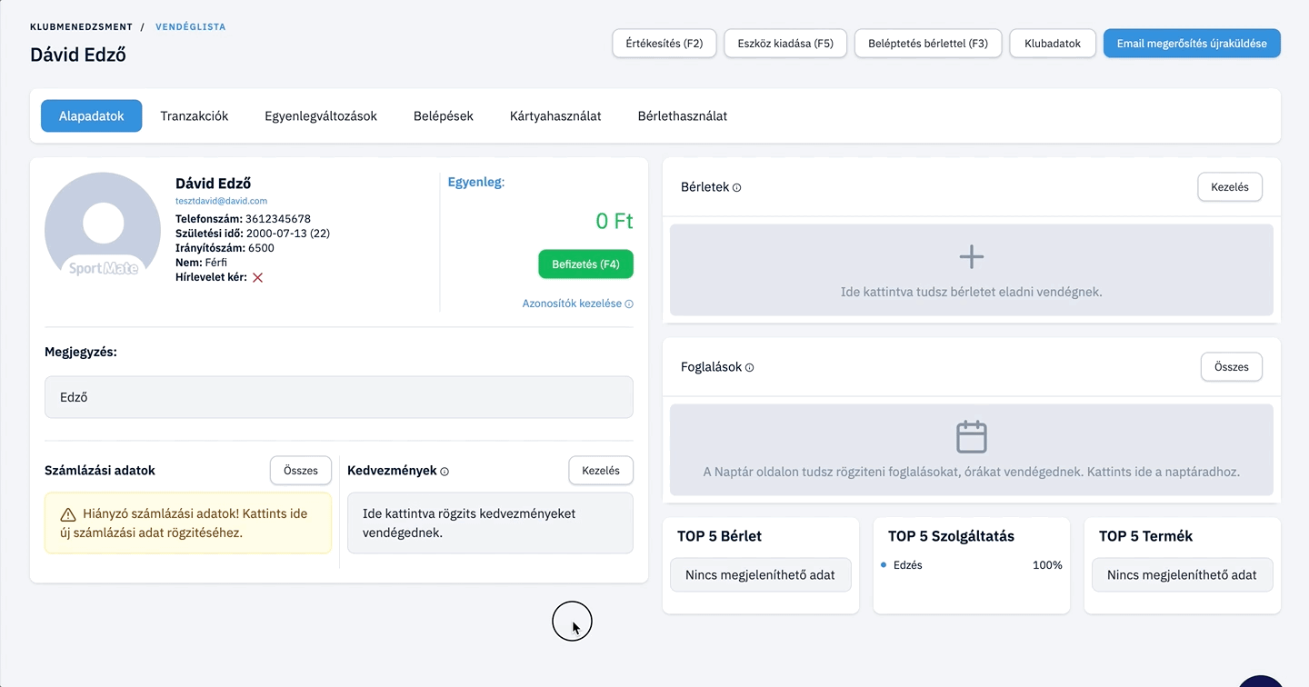1309x687 pixels.
Task: Click the Értékesítés (F2) button
Action: click(x=664, y=44)
